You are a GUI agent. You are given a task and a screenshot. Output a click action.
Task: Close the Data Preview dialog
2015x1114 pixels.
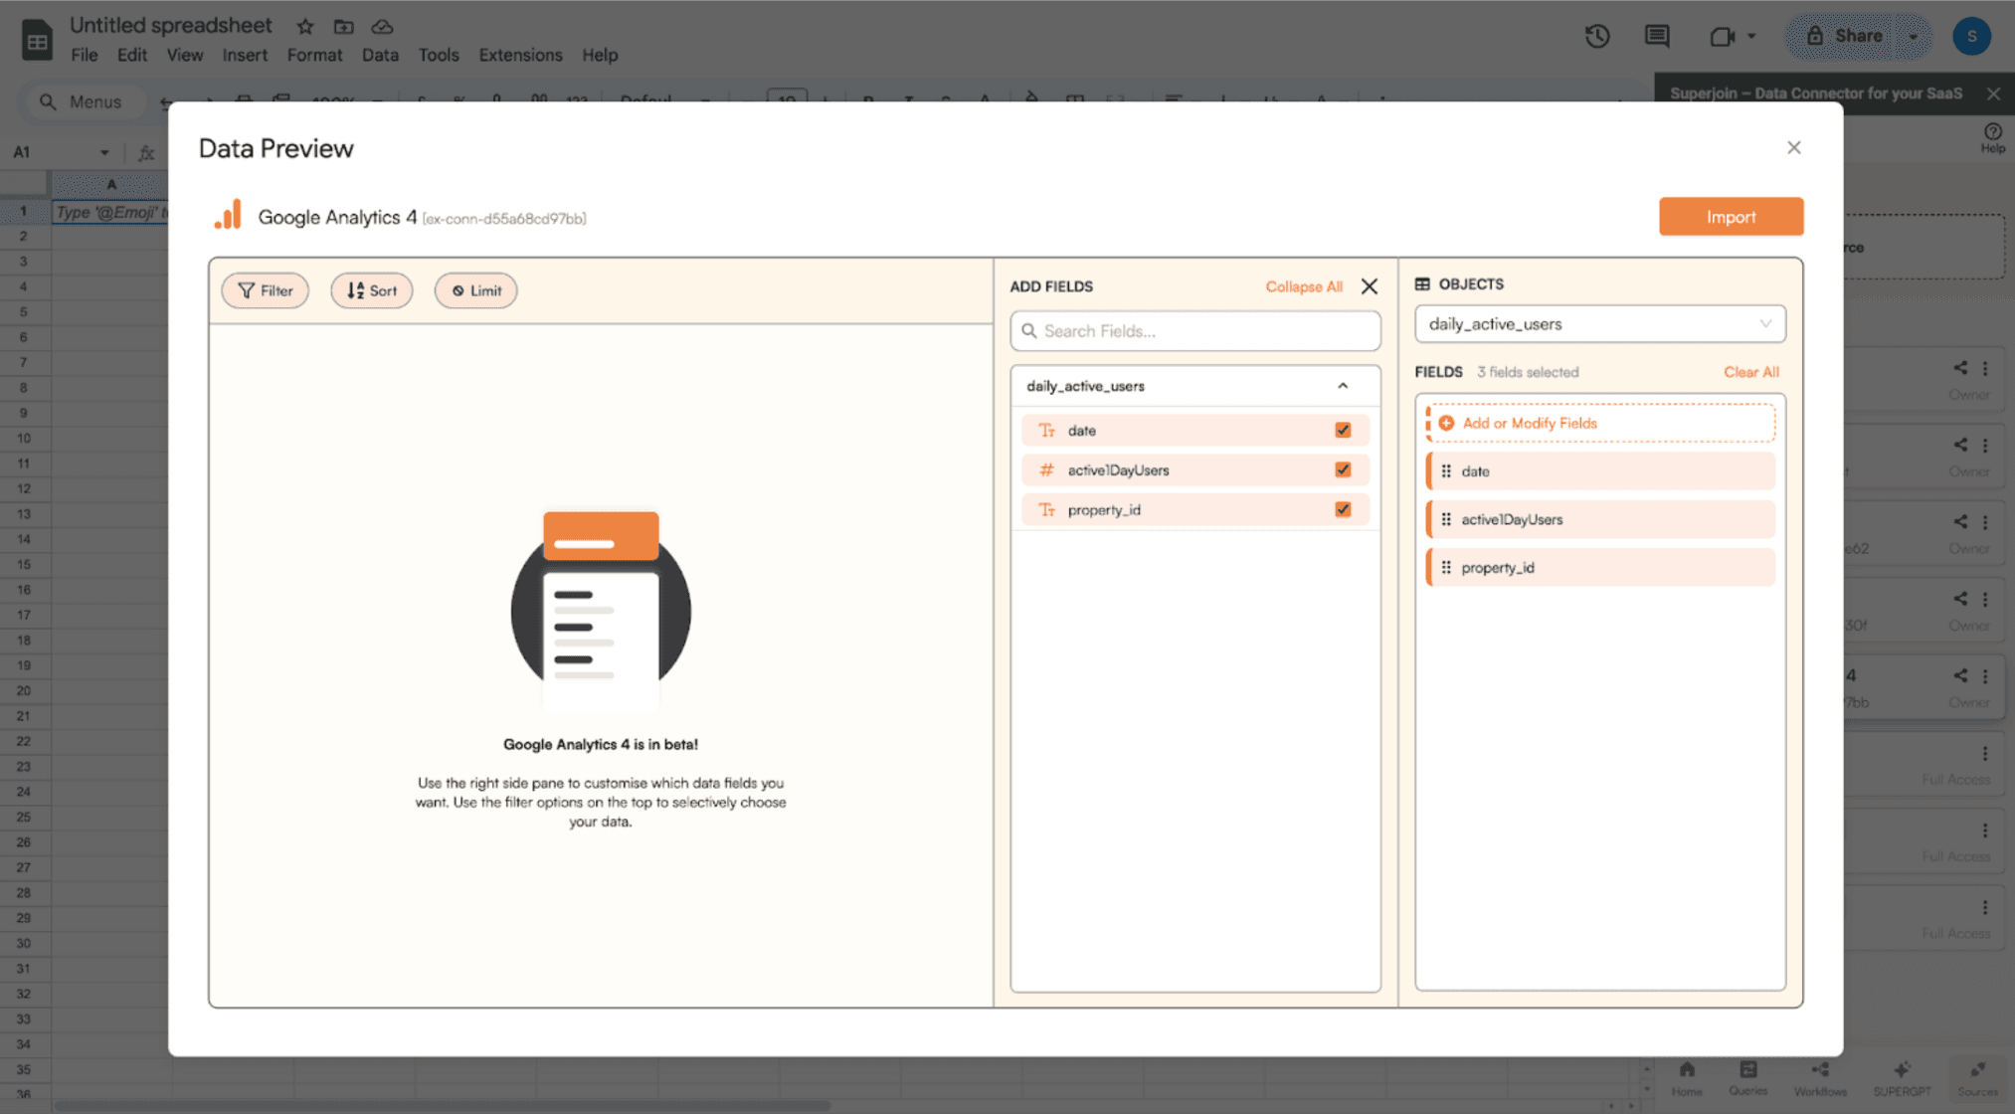(x=1793, y=148)
